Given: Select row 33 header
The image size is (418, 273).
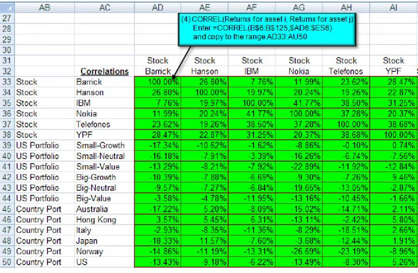Looking at the screenshot, I should (7, 82).
